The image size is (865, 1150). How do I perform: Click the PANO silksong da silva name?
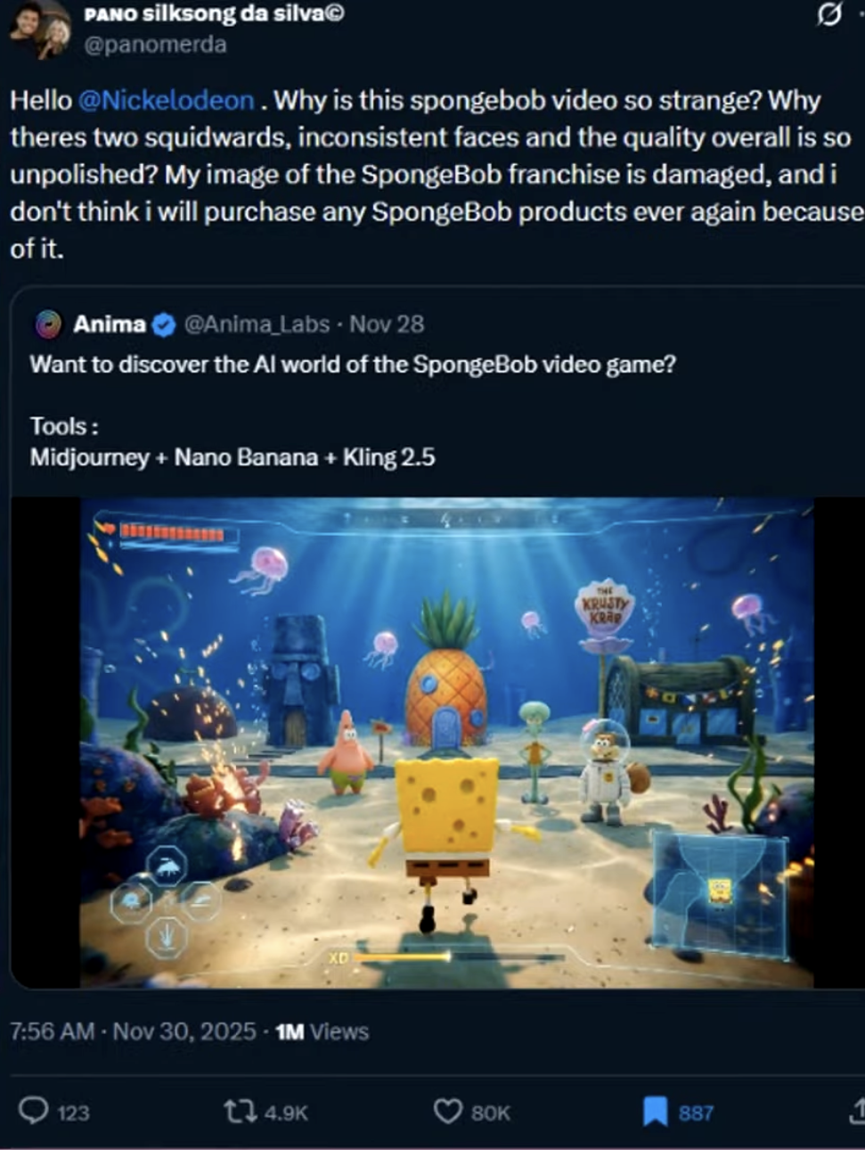214,13
